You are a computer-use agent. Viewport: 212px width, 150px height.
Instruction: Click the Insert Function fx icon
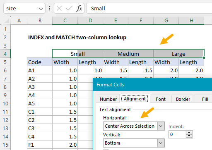(79, 8)
